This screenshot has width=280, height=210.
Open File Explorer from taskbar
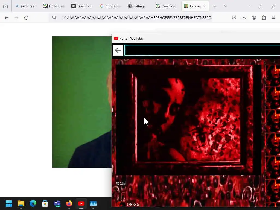coord(21,203)
